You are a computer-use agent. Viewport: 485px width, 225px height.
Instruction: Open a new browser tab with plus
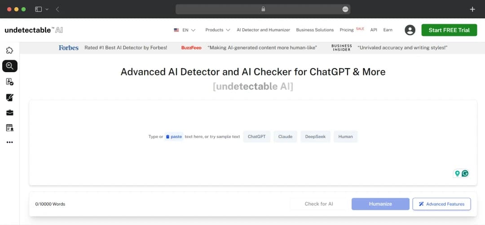pos(472,9)
